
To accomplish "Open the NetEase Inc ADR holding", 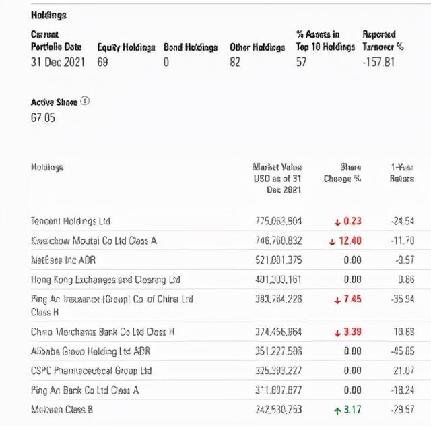I will 63,260.
